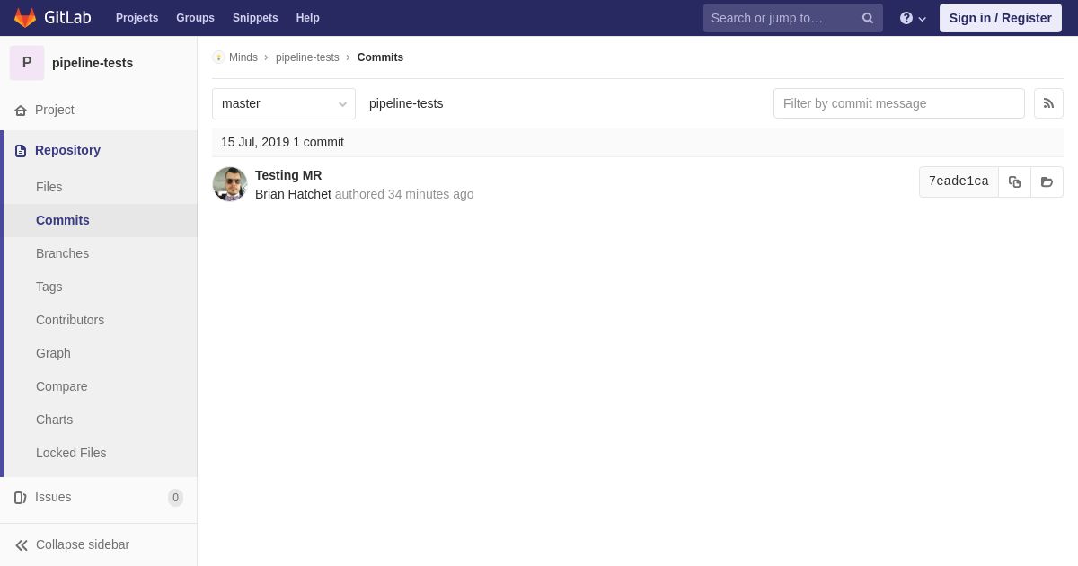1078x566 pixels.
Task: Click the Collapse sidebar label
Action: (83, 544)
